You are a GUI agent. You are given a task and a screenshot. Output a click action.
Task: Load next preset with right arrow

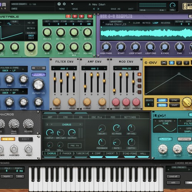coord(98,9)
